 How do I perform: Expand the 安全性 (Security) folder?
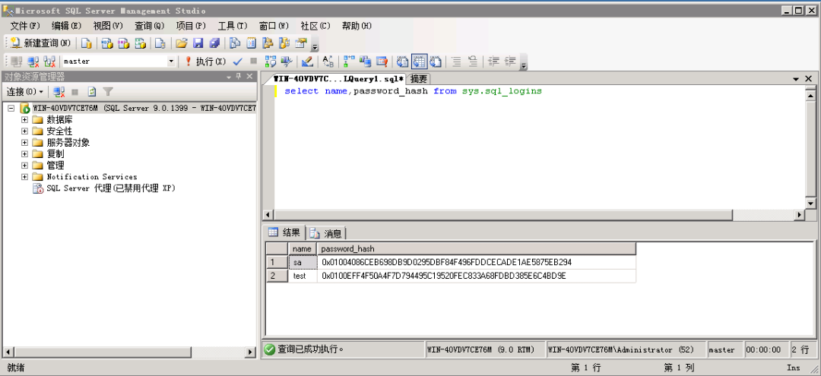[24, 131]
